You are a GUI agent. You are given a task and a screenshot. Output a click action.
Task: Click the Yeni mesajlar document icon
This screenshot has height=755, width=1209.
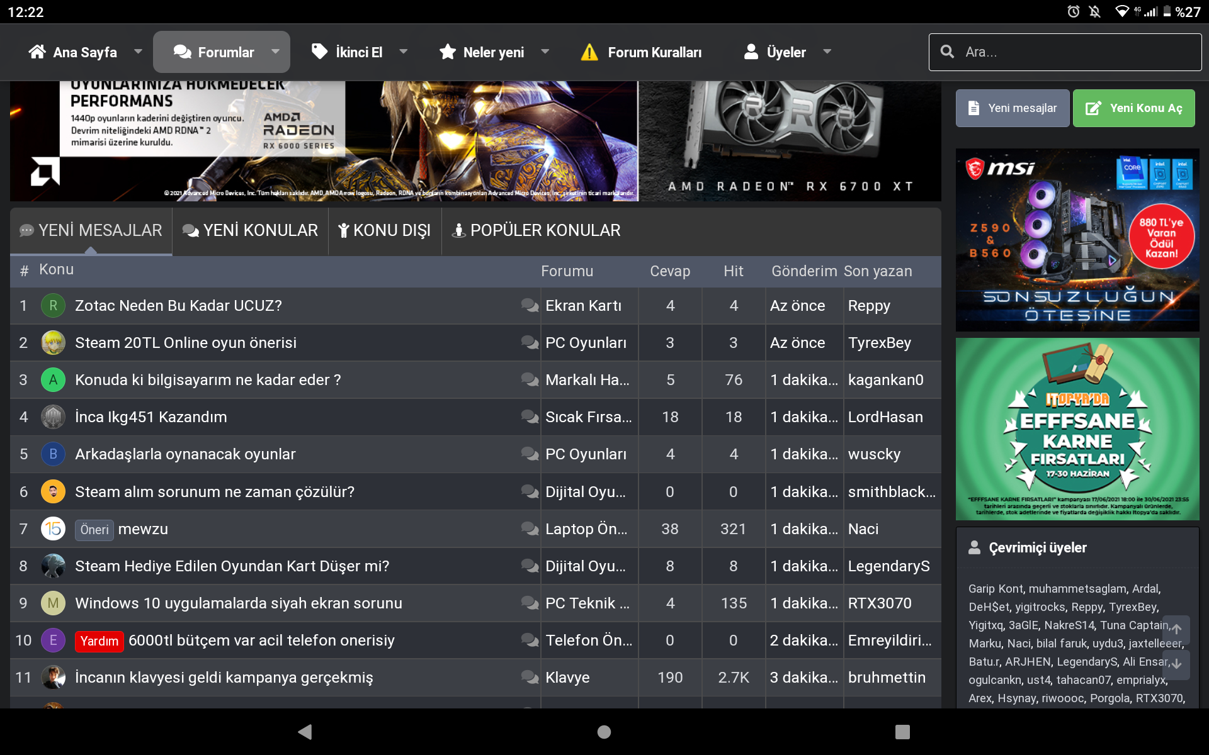[973, 108]
